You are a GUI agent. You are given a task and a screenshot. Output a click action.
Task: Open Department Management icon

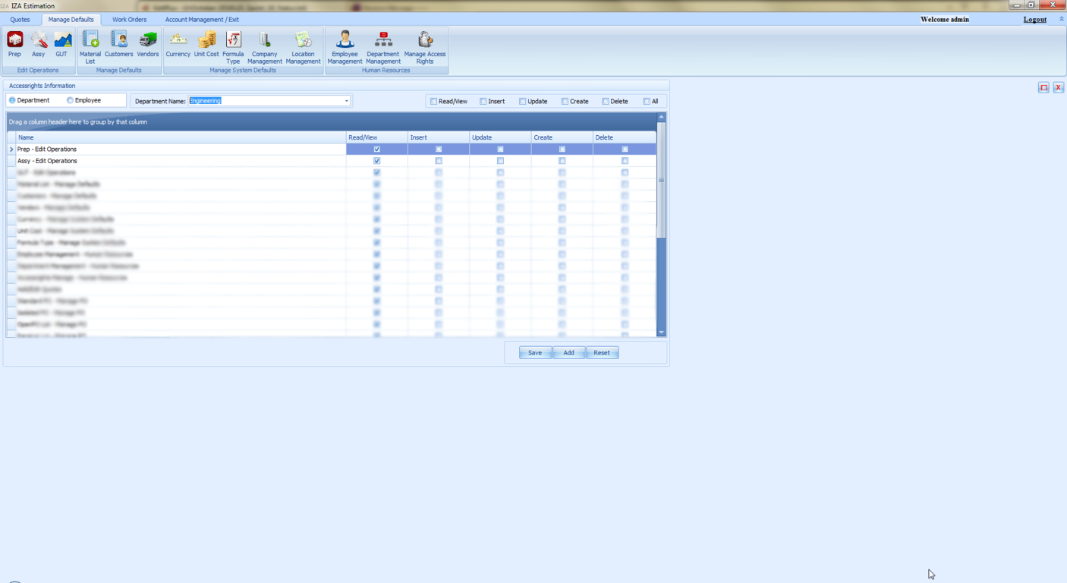tap(383, 46)
